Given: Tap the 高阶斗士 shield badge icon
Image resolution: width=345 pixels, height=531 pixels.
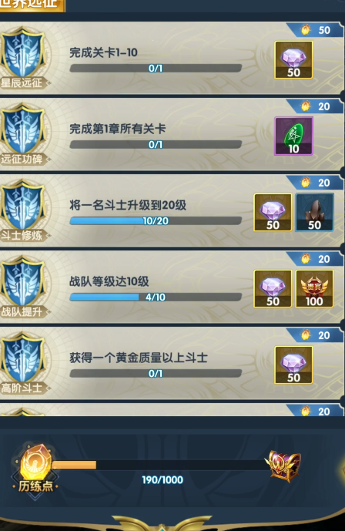Looking at the screenshot, I should pyautogui.click(x=23, y=358).
